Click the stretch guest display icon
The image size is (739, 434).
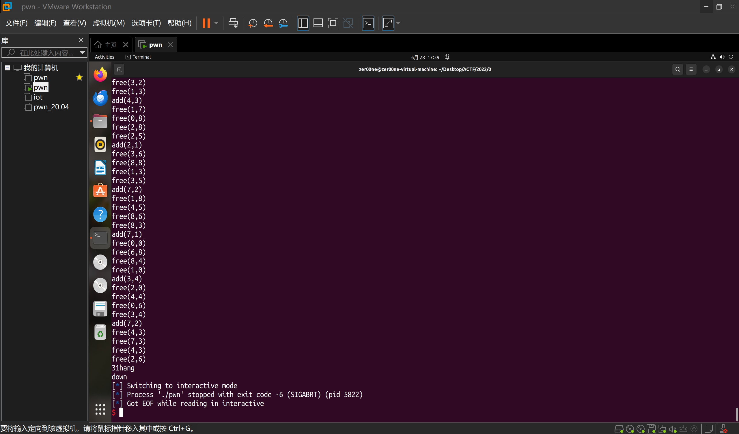pos(388,23)
